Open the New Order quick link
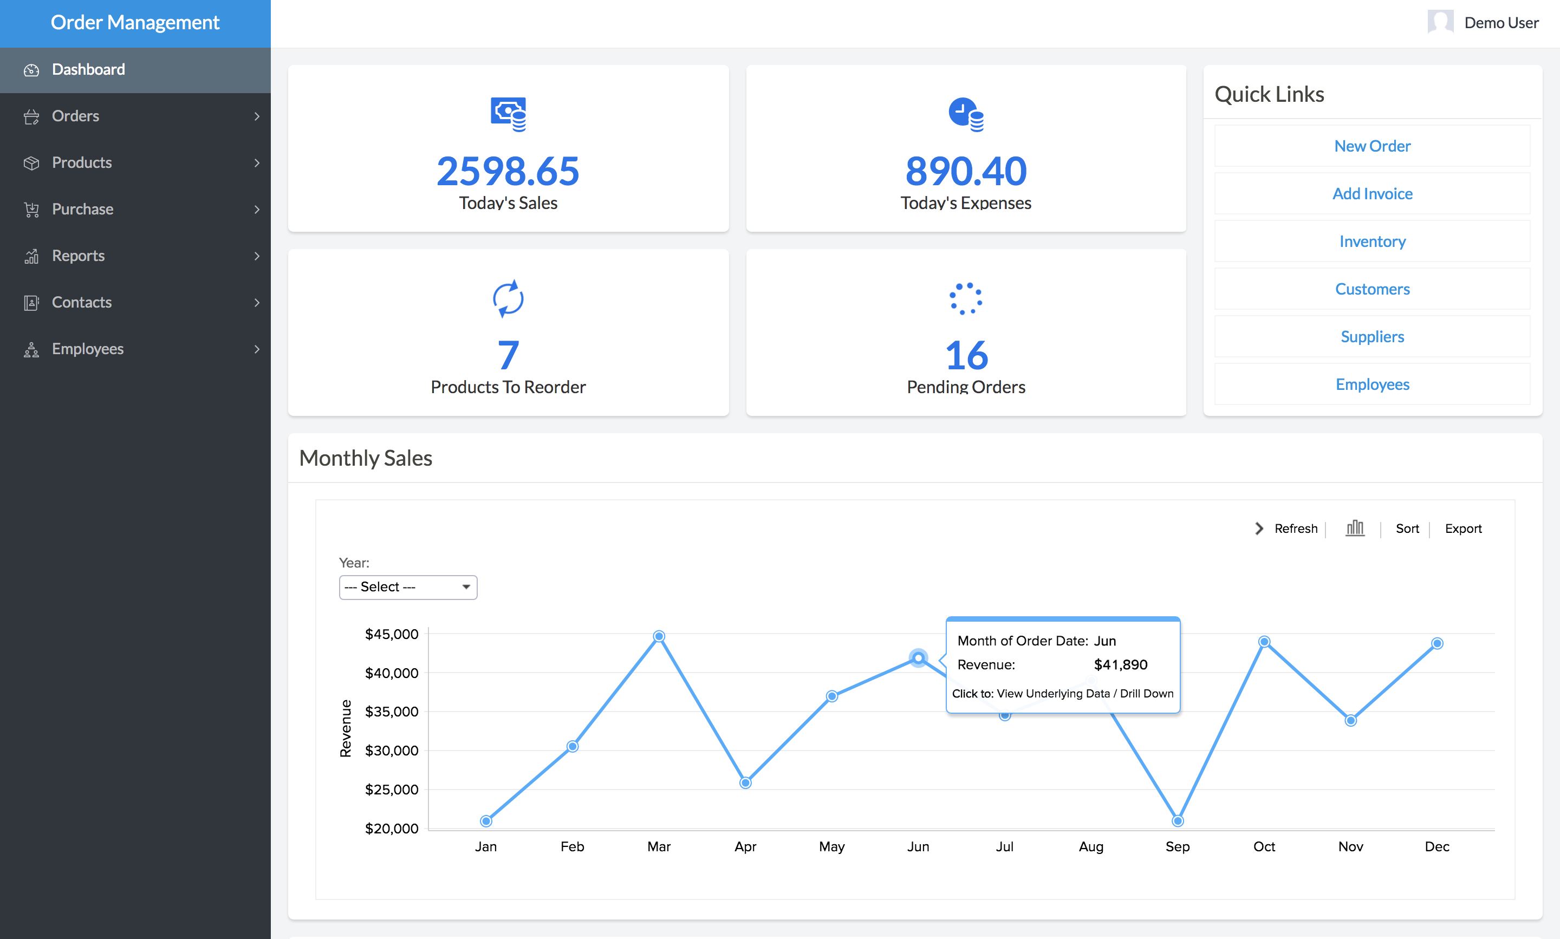1560x939 pixels. point(1371,145)
